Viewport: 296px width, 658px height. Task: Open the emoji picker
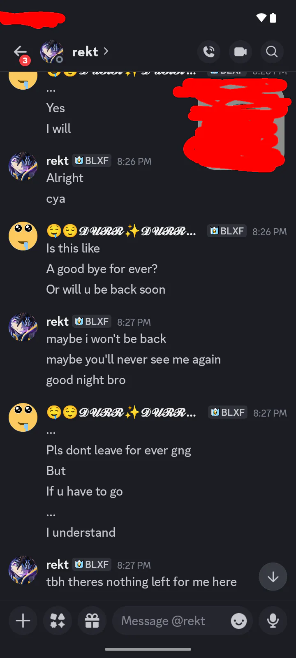(239, 621)
